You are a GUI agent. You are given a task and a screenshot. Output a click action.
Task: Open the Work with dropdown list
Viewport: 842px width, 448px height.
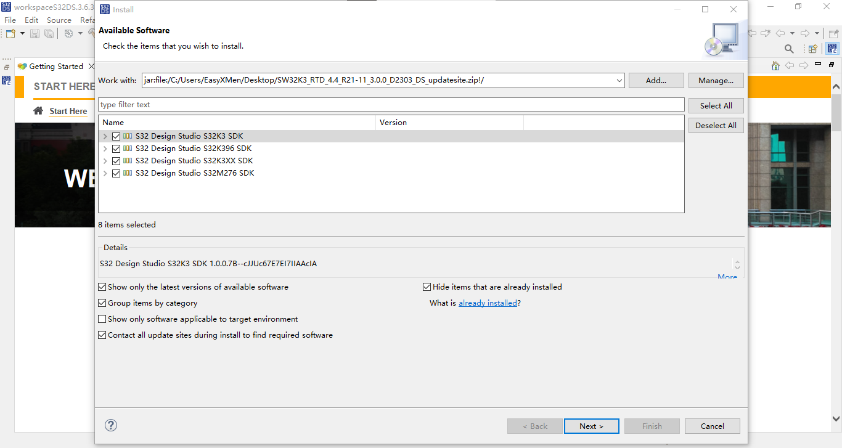click(x=619, y=81)
